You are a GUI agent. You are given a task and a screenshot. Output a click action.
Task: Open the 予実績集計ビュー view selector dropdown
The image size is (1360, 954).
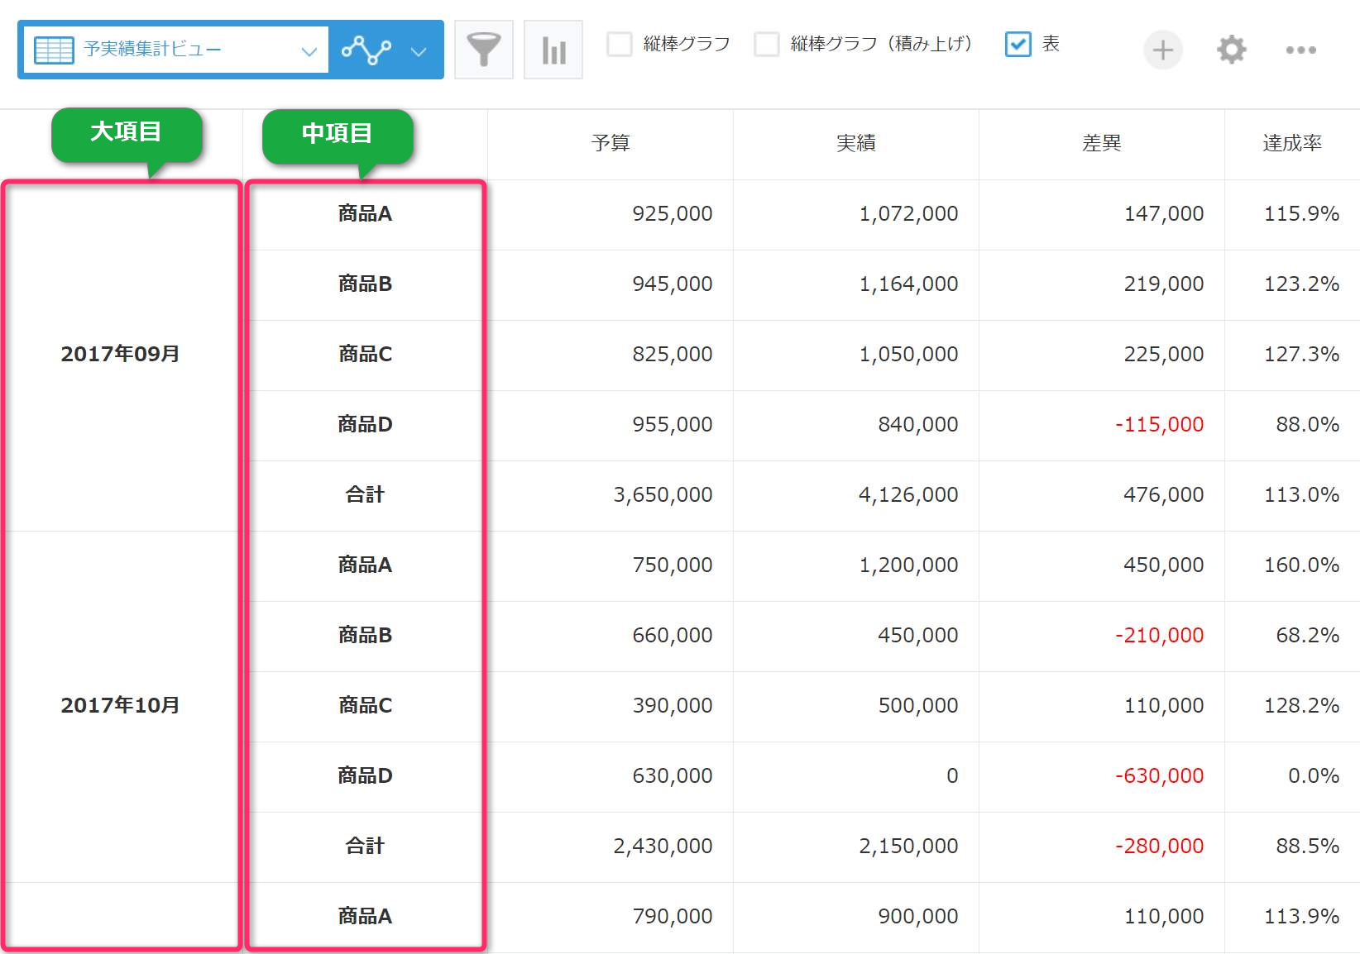pyautogui.click(x=176, y=50)
